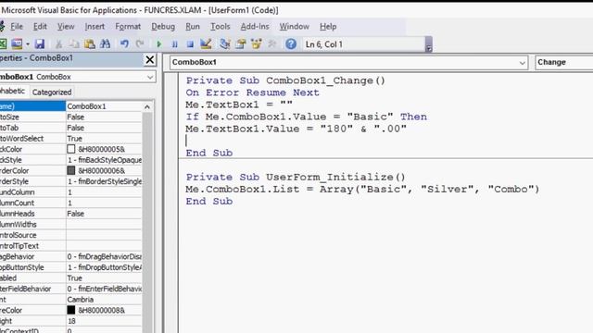The width and height of the screenshot is (593, 333).
Task: Click the Height value 18
Action: point(104,321)
